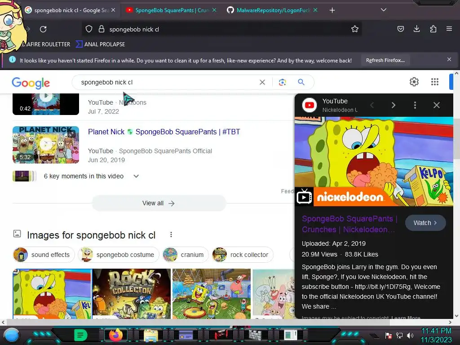Click the large SpongeBob preview image
This screenshot has width=460, height=345.
pos(374,161)
